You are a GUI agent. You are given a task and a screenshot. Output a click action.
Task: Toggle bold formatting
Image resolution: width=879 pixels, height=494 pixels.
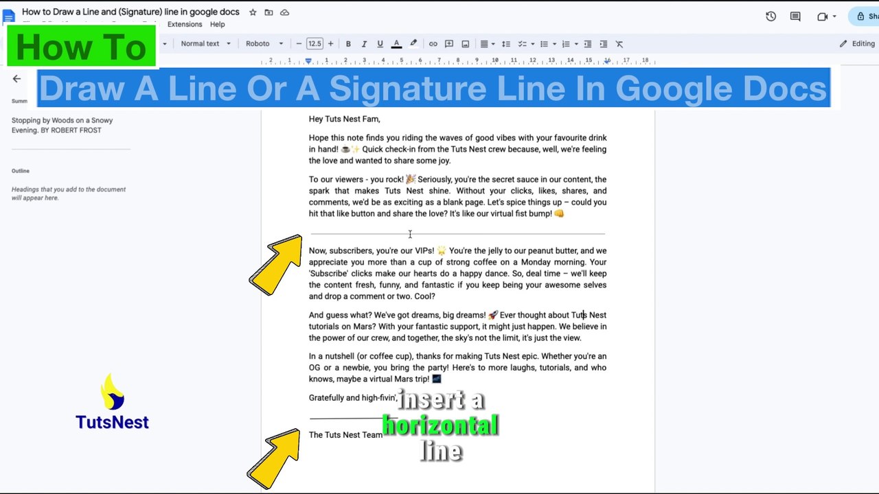[x=348, y=44]
